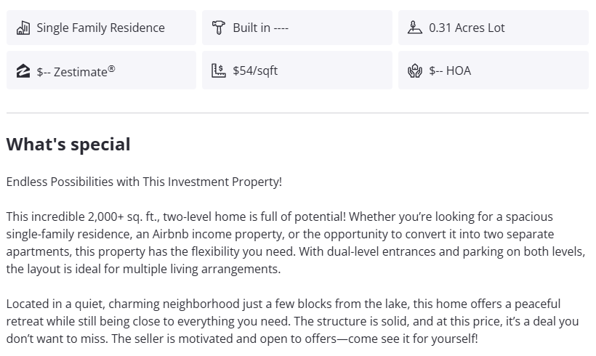This screenshot has width=596, height=356.
Task: Click the paragraph starting This incredible 2,000+
Action: pyautogui.click(x=291, y=243)
